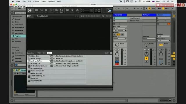Click the Stop All Clips button
The image size is (186, 104).
[x=158, y=24]
